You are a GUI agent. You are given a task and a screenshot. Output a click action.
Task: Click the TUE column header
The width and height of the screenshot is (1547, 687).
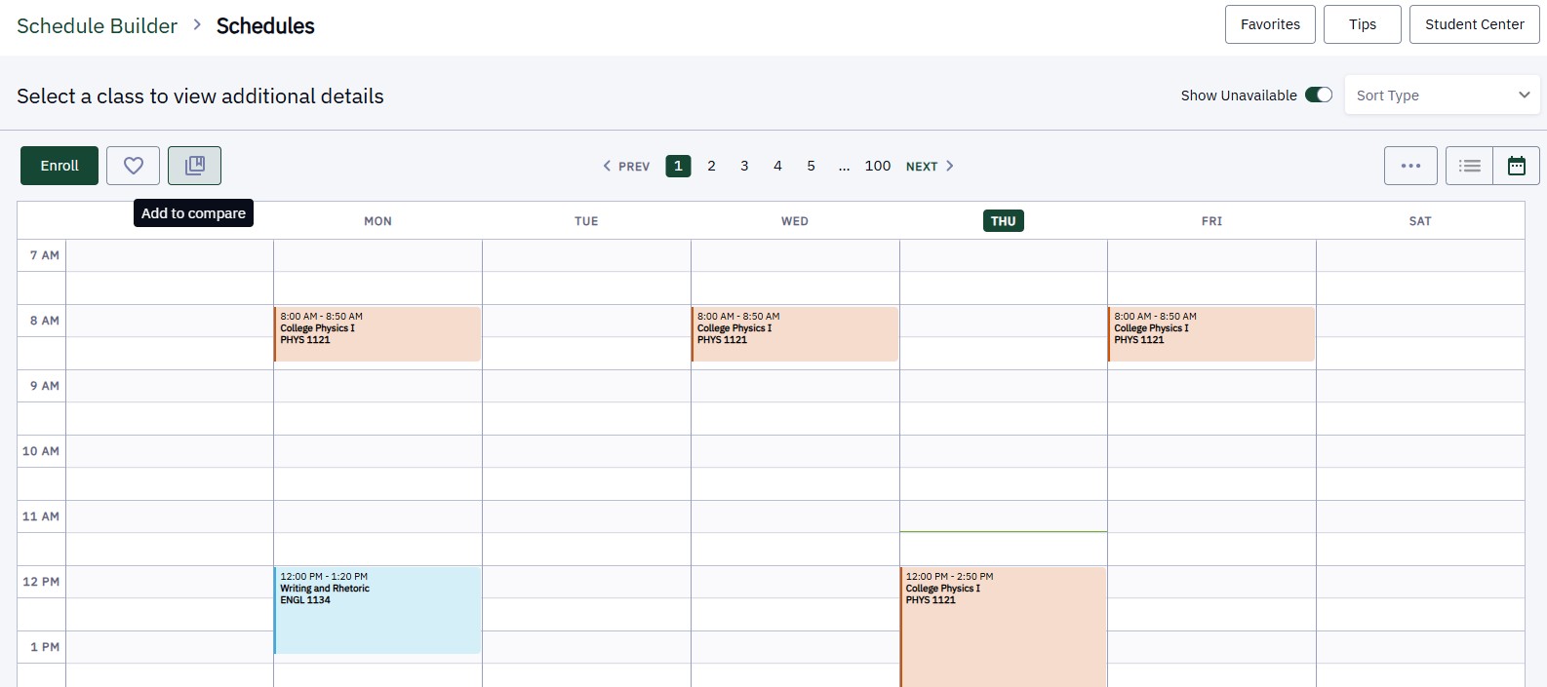[x=586, y=221]
